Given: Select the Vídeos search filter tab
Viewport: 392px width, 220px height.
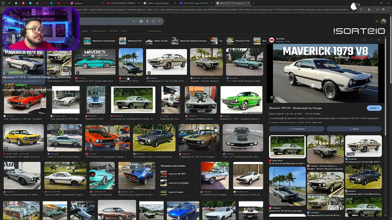Looking at the screenshot, I should (85, 31).
